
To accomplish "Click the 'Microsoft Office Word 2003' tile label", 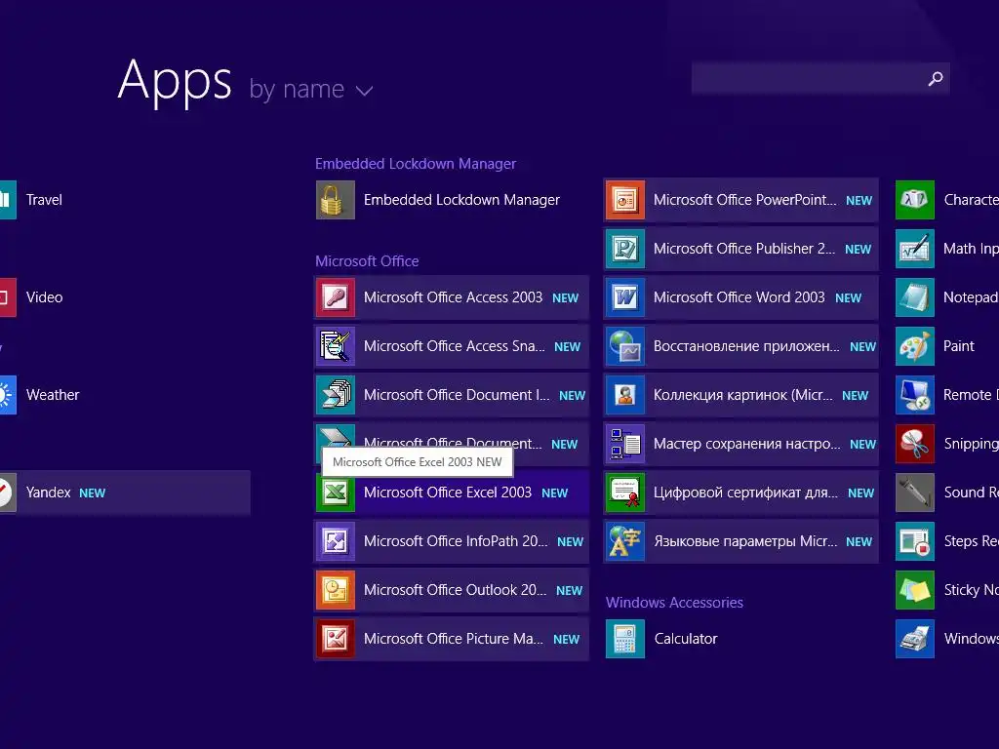I will coord(739,297).
